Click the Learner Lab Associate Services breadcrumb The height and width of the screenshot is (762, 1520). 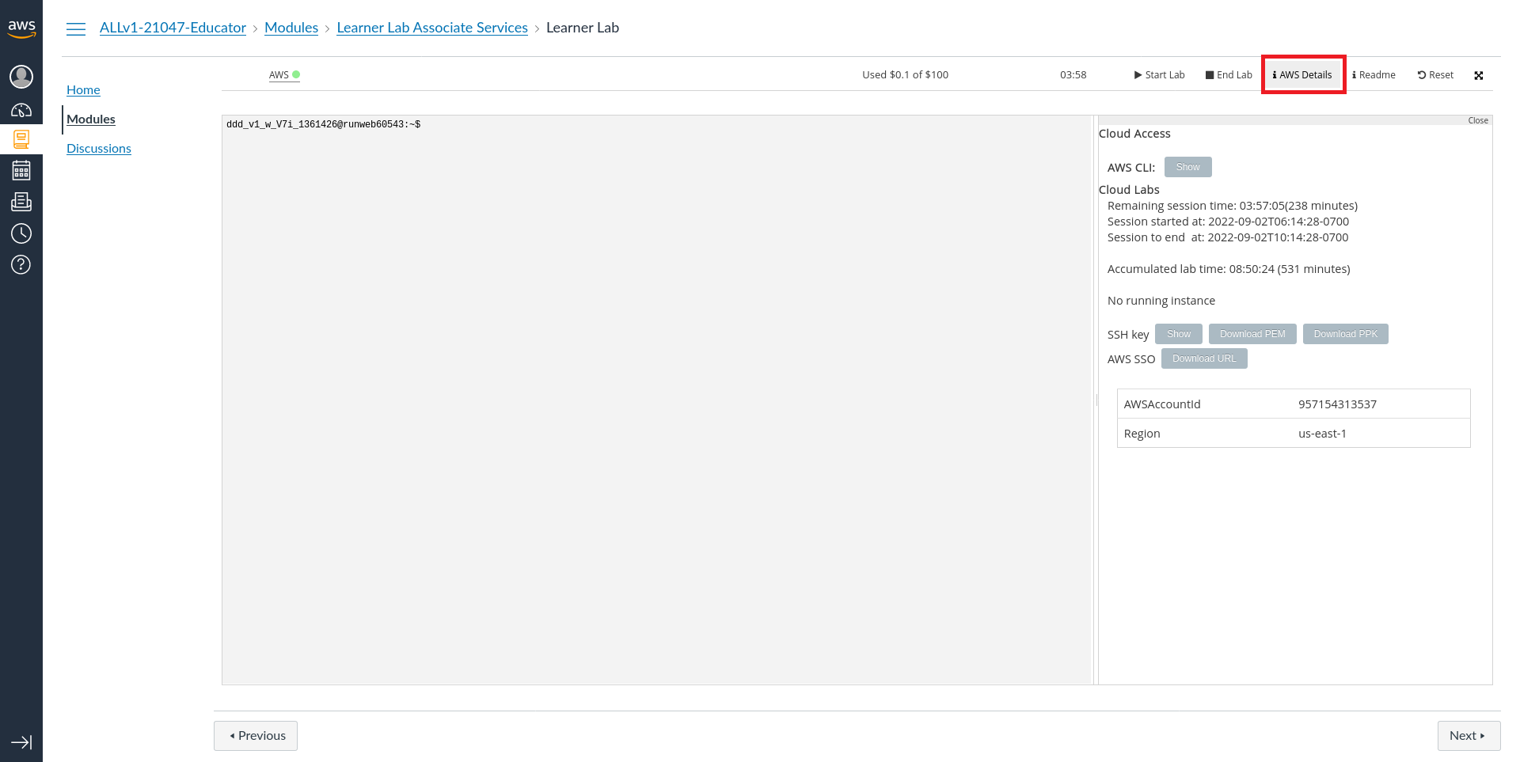tap(432, 28)
